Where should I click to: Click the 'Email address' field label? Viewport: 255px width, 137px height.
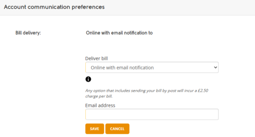[100, 106]
